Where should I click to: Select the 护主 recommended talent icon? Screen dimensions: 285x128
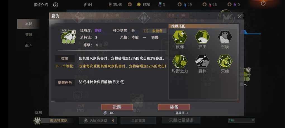tap(202, 37)
